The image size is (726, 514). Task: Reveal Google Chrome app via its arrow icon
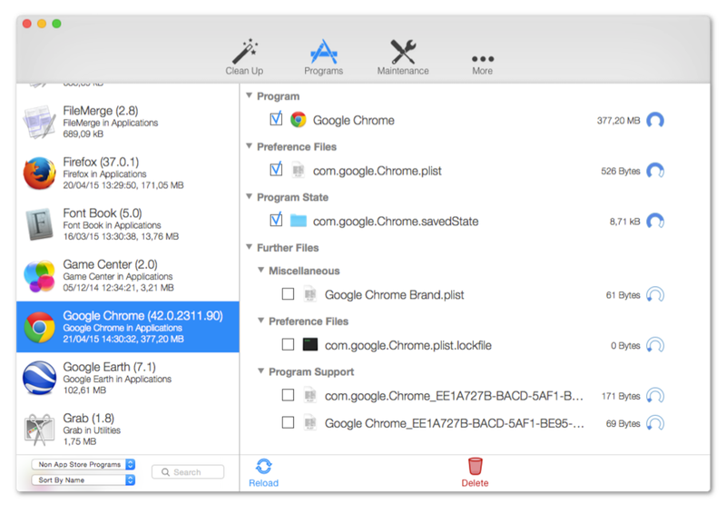pyautogui.click(x=655, y=121)
